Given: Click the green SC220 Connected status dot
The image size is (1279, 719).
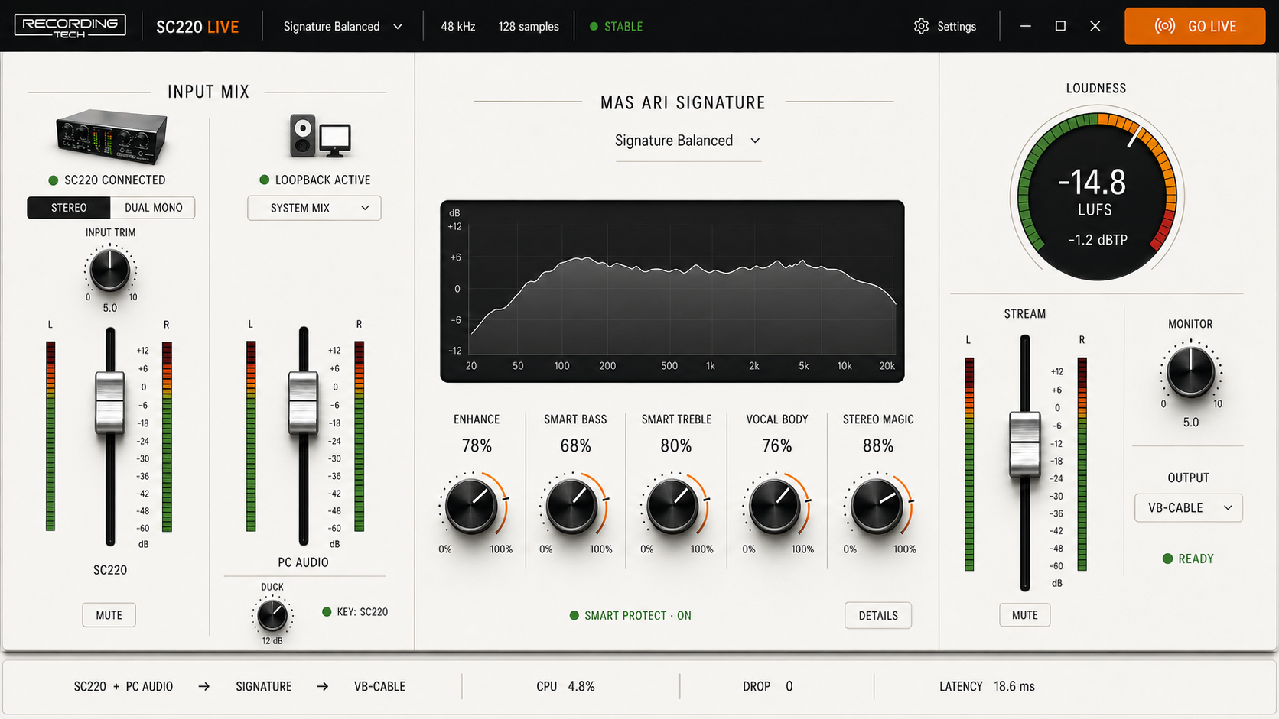Looking at the screenshot, I should [x=54, y=180].
